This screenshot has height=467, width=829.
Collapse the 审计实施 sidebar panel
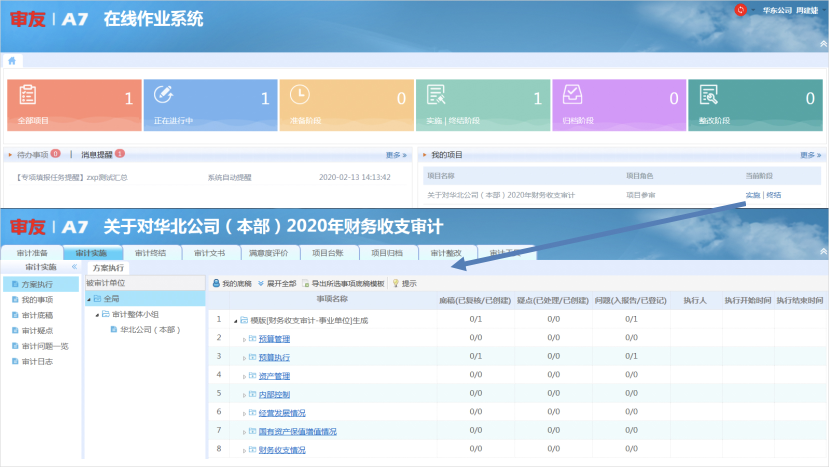(x=74, y=267)
